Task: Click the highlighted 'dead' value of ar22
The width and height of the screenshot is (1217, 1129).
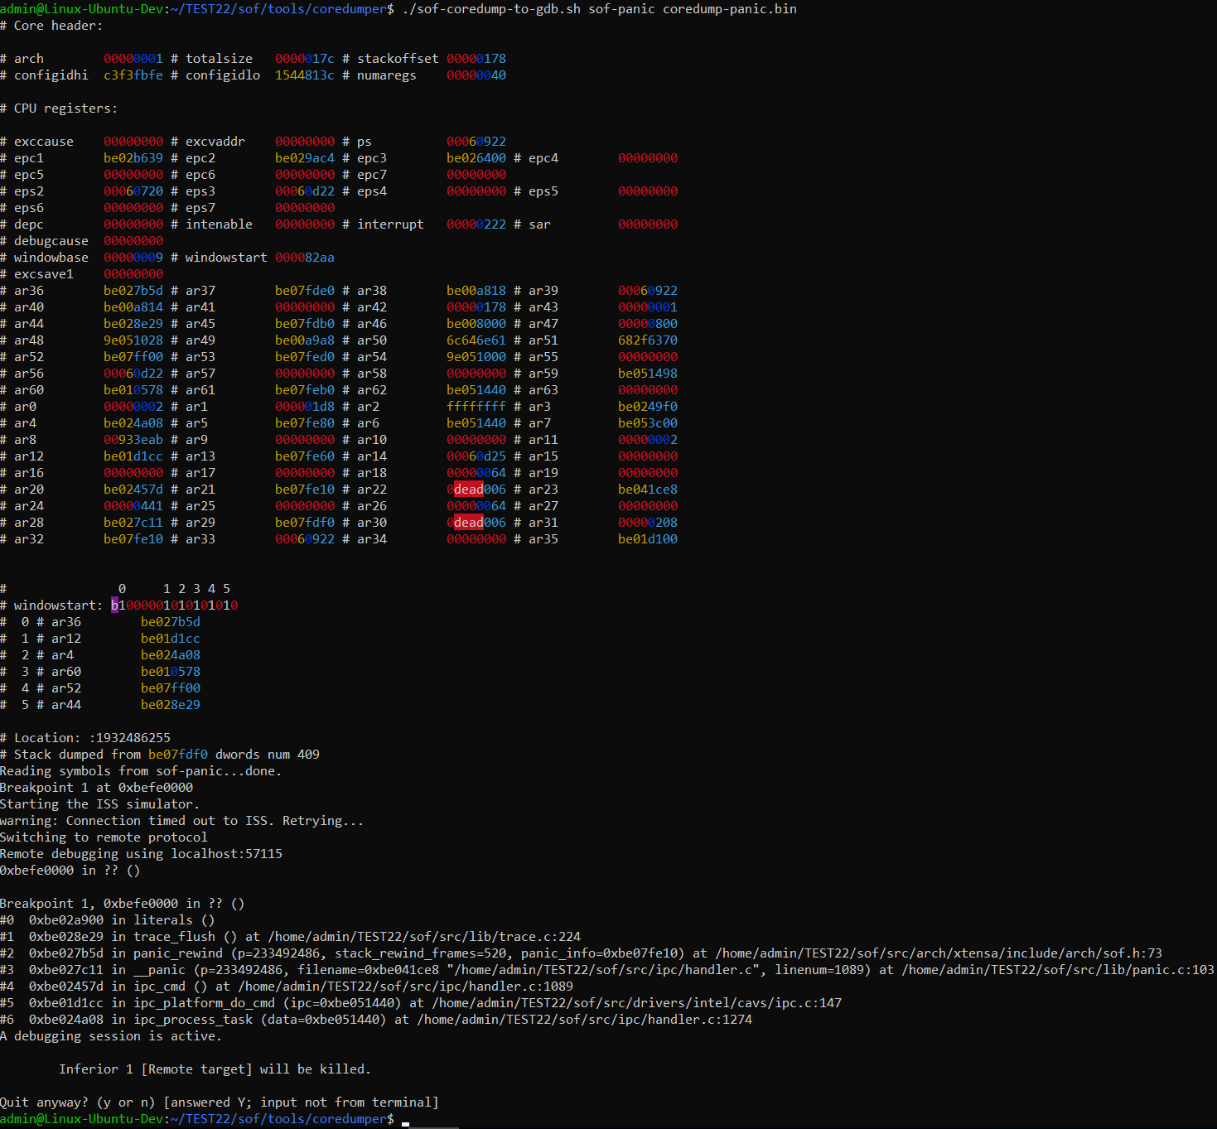Action: click(x=469, y=490)
